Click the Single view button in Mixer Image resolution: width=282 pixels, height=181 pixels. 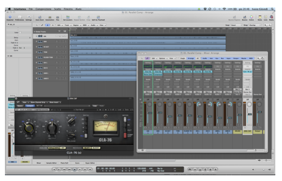183,59
